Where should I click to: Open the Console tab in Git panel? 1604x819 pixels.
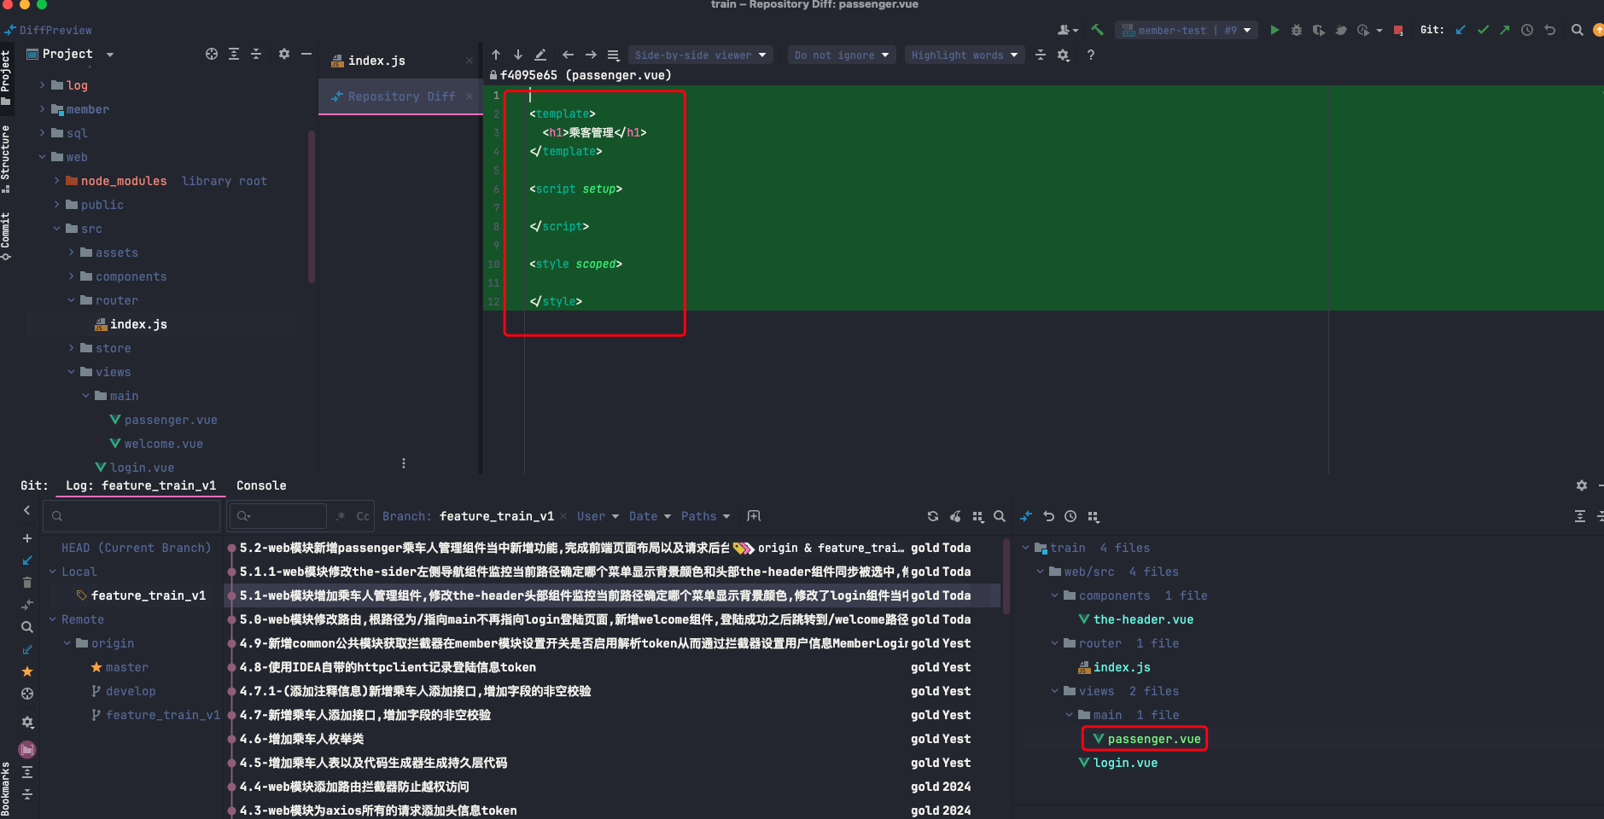click(x=261, y=485)
